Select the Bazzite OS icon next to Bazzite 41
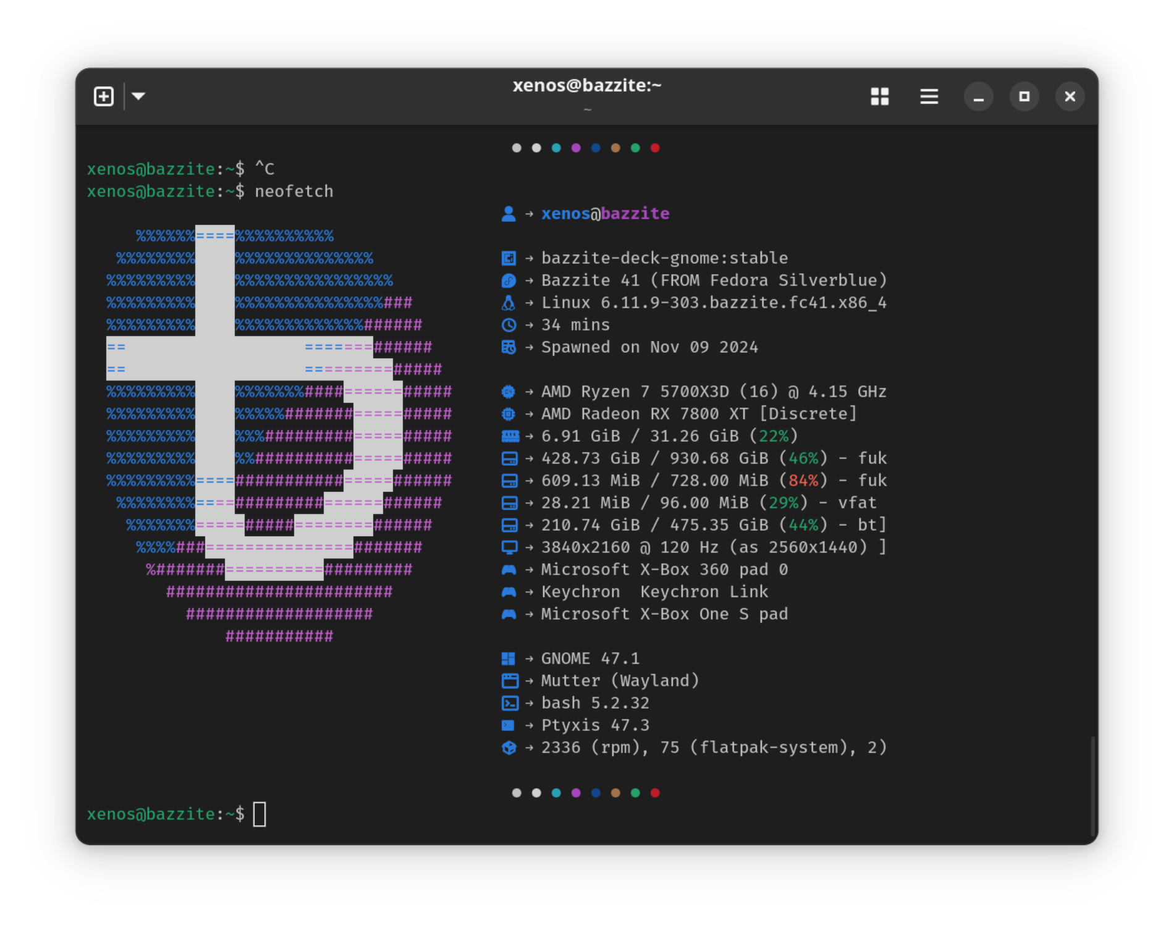This screenshot has width=1174, height=928. (x=509, y=280)
